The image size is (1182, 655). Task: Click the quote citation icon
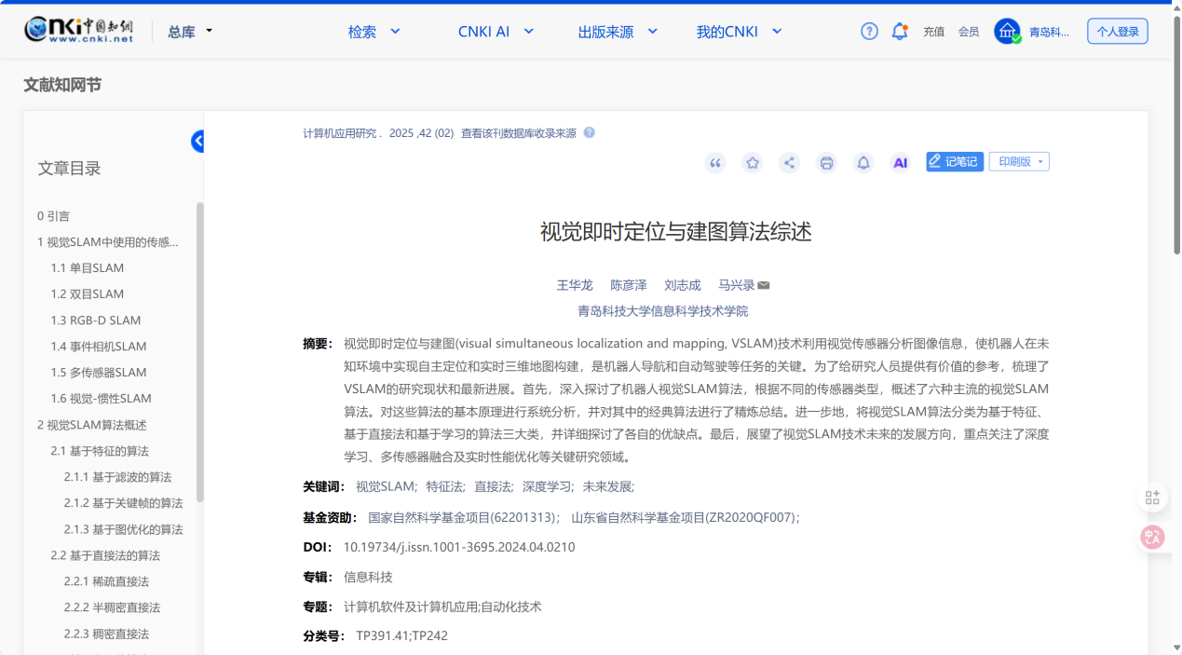tap(715, 163)
